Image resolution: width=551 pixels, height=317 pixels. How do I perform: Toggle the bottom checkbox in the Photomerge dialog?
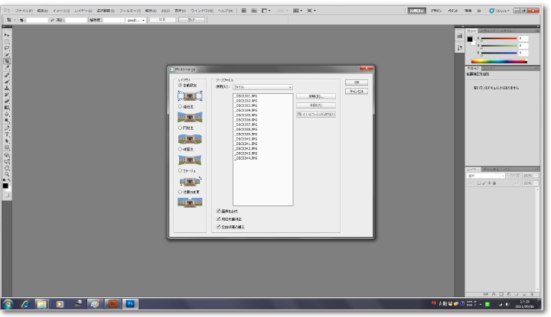[x=218, y=227]
